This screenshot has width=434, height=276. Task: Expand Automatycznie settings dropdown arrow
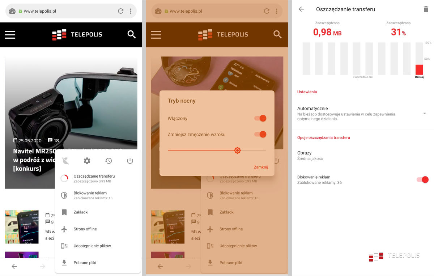(425, 114)
